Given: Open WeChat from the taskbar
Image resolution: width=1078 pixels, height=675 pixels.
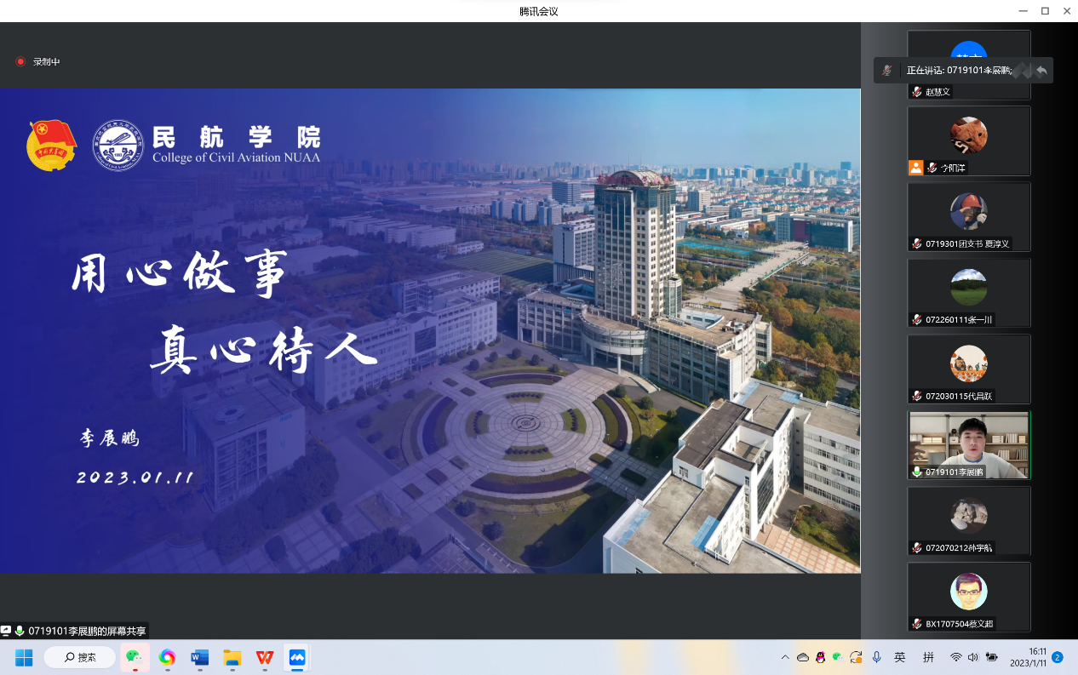Looking at the screenshot, I should tap(134, 657).
